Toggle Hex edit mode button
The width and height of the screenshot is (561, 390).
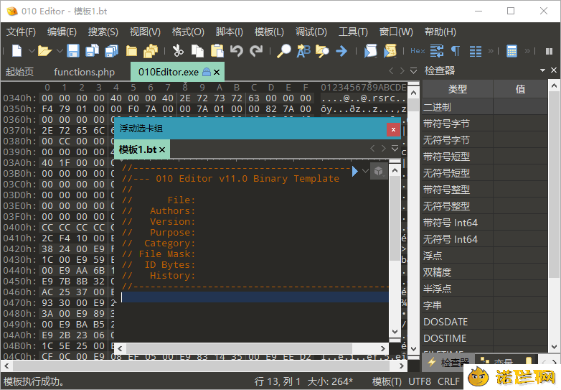point(418,51)
